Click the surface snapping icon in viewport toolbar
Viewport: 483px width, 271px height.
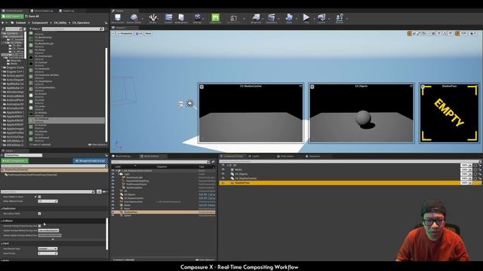(x=429, y=33)
